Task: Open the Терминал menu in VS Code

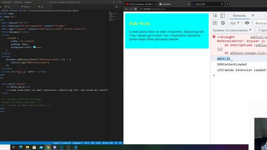Action: (18, 2)
